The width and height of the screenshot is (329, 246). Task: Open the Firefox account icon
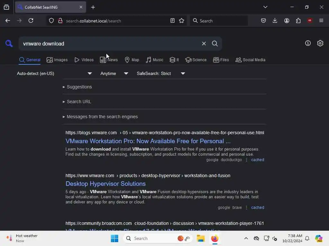287,20
